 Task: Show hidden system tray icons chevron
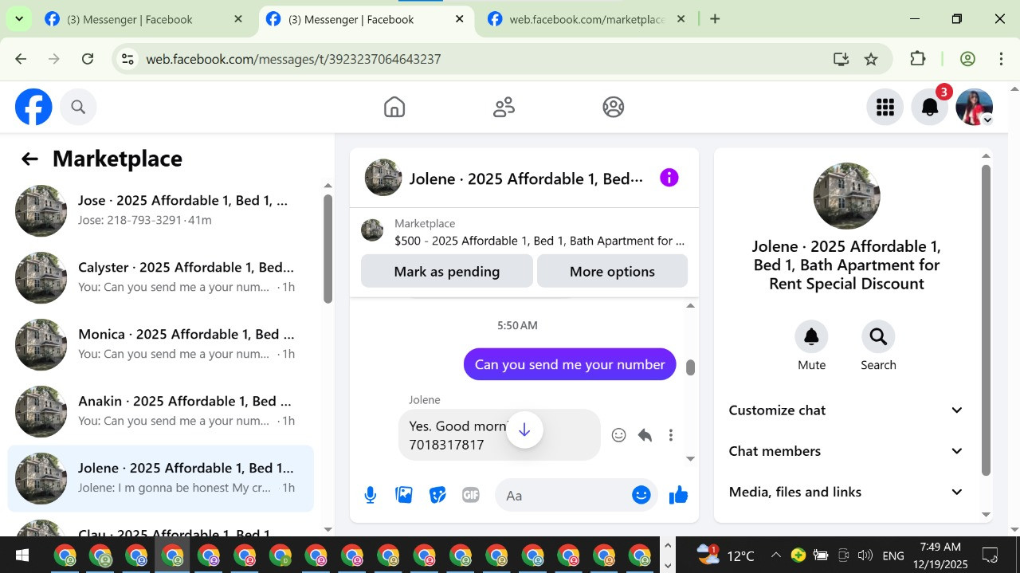(775, 555)
